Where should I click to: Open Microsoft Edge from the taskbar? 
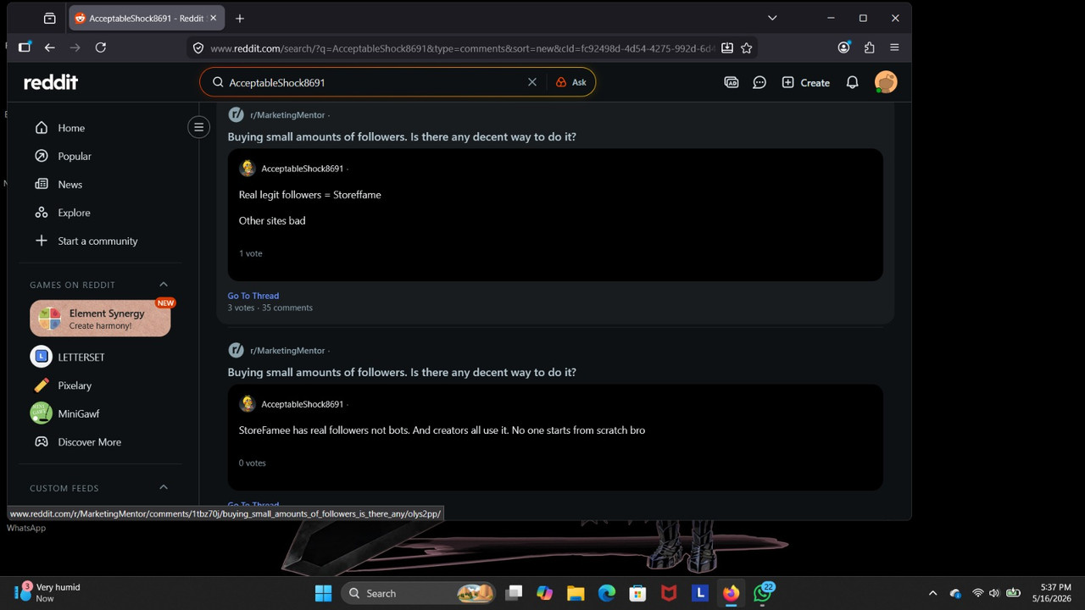607,593
